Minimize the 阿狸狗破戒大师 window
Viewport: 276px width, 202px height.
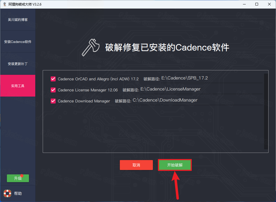(x=244, y=4)
